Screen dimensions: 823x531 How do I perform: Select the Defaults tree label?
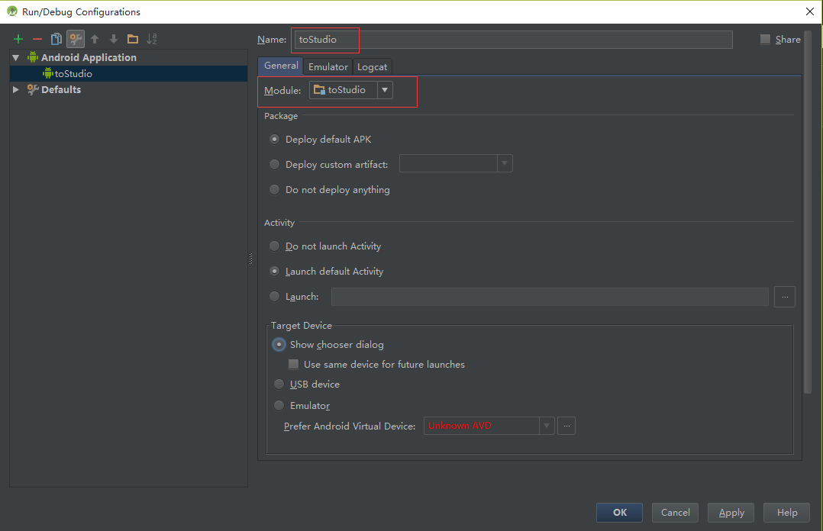61,90
